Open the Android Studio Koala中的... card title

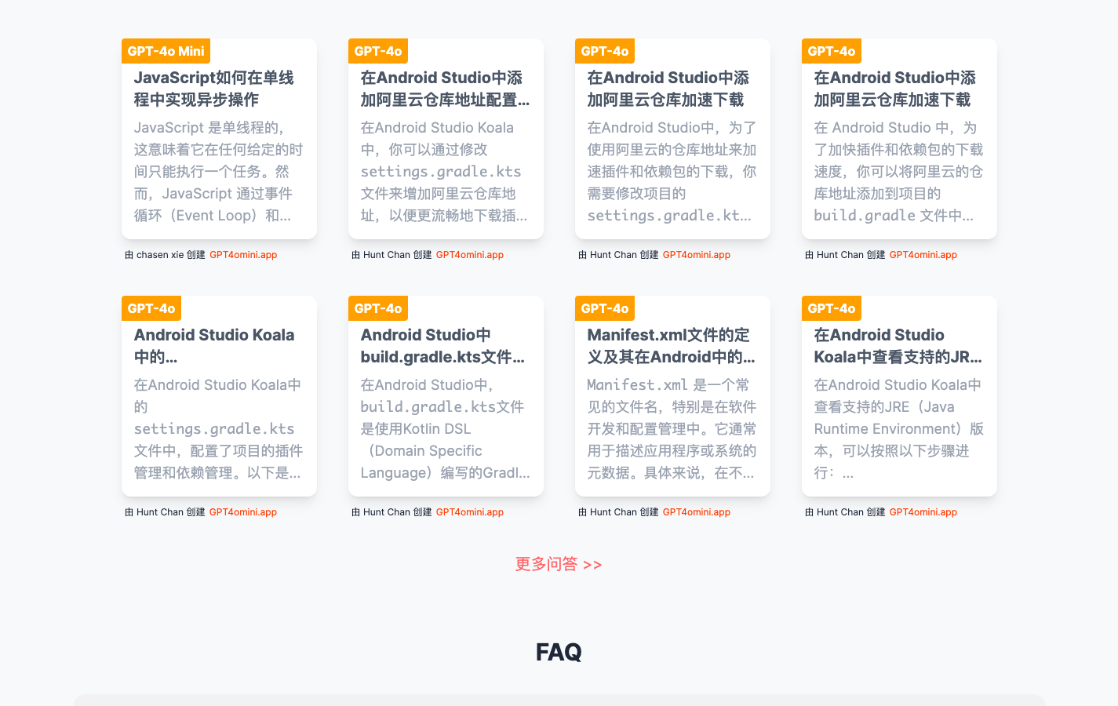click(x=213, y=346)
